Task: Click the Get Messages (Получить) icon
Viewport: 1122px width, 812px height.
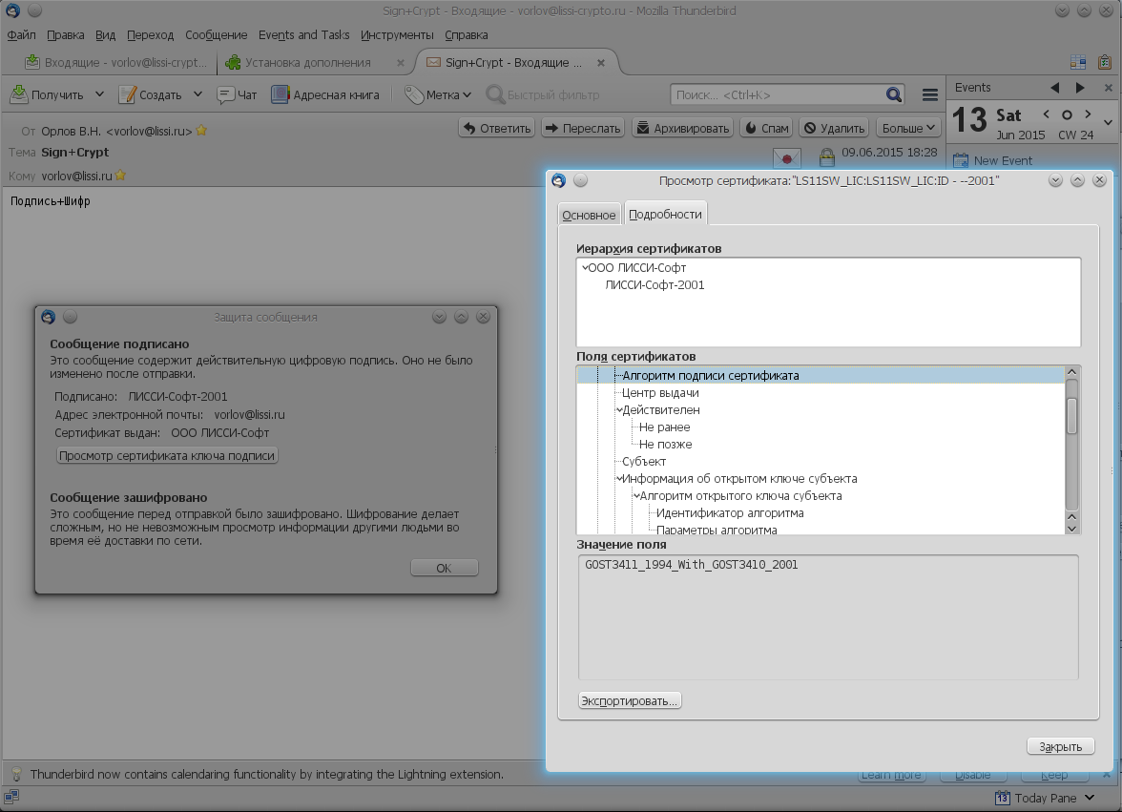Action: 20,94
